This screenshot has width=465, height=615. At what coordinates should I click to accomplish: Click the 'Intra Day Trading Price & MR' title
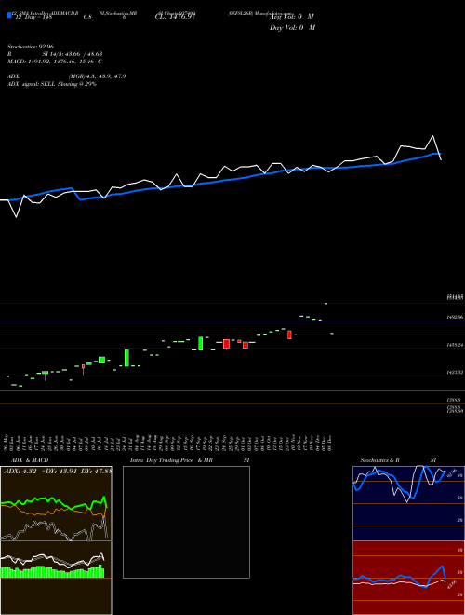(x=171, y=460)
